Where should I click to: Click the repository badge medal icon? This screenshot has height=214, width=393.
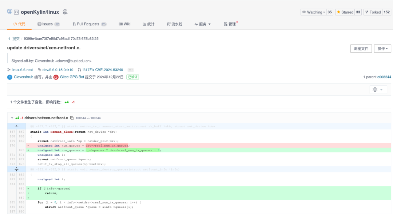coord(65,12)
